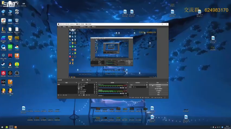This screenshot has height=129, width=231.
Task: Mute the Mic/Aux channel speaker icon
Action: click(123, 88)
